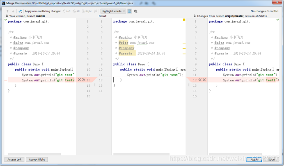Click lock icon beside Your version
The height and width of the screenshot is (166, 284).
coord(7,16)
